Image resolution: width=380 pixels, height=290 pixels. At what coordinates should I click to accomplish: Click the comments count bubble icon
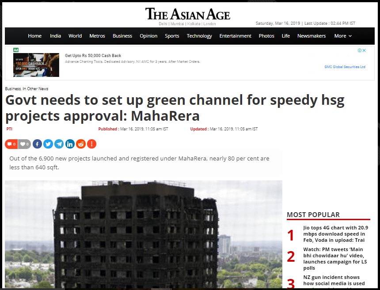(11, 144)
